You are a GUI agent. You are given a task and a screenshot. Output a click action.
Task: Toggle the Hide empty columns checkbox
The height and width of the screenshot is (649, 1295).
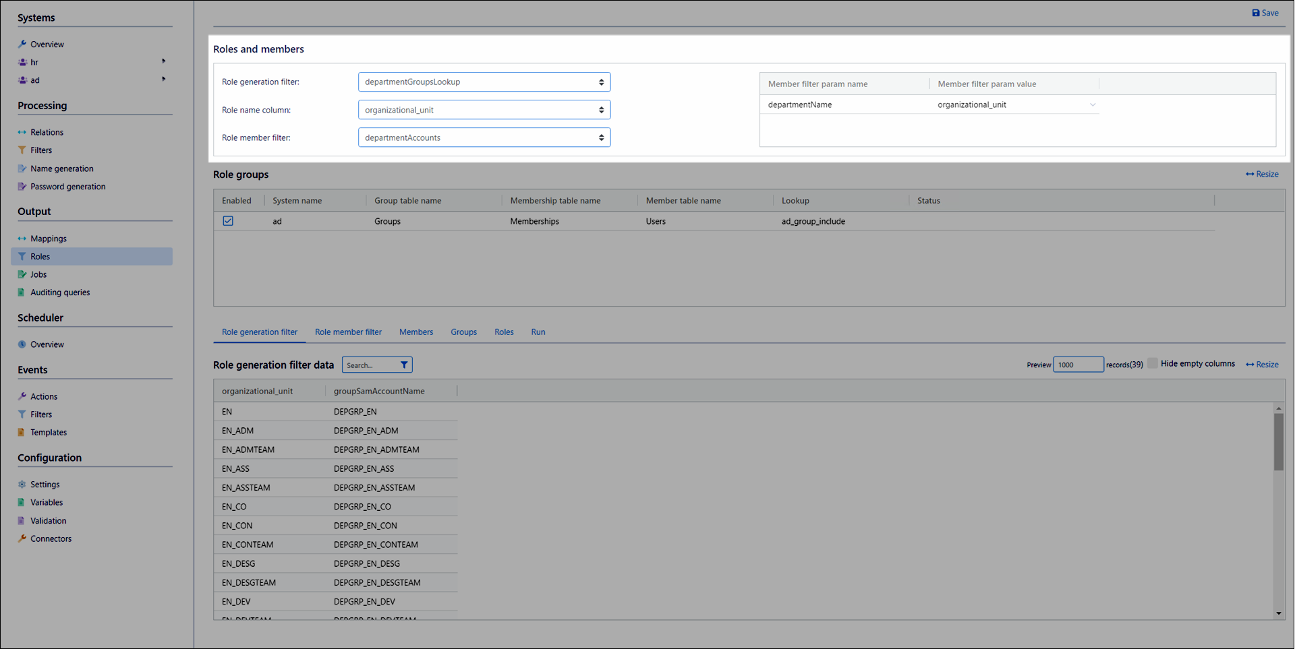click(1153, 363)
